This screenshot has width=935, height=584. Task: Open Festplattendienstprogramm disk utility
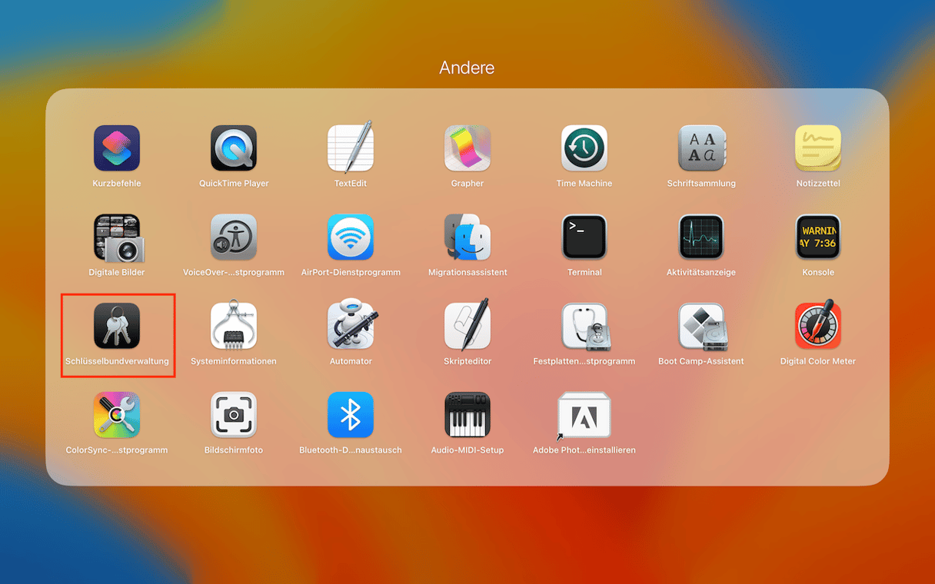[584, 327]
